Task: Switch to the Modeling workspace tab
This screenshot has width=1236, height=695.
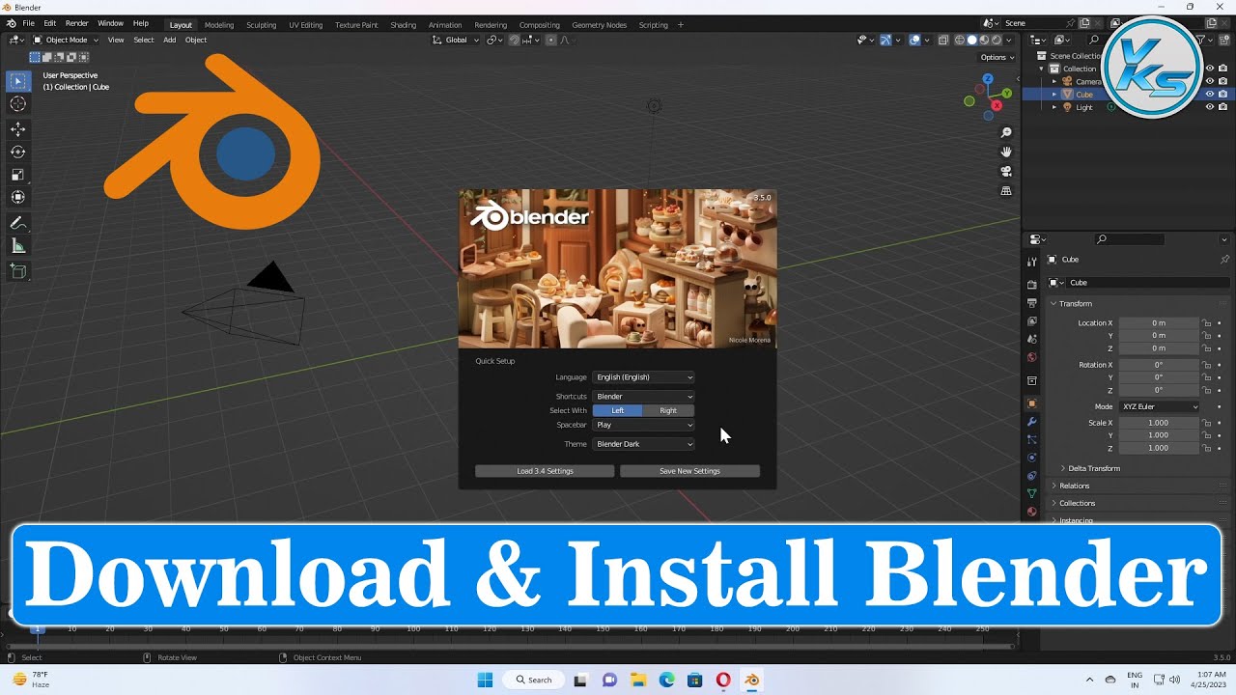Action: [x=218, y=25]
